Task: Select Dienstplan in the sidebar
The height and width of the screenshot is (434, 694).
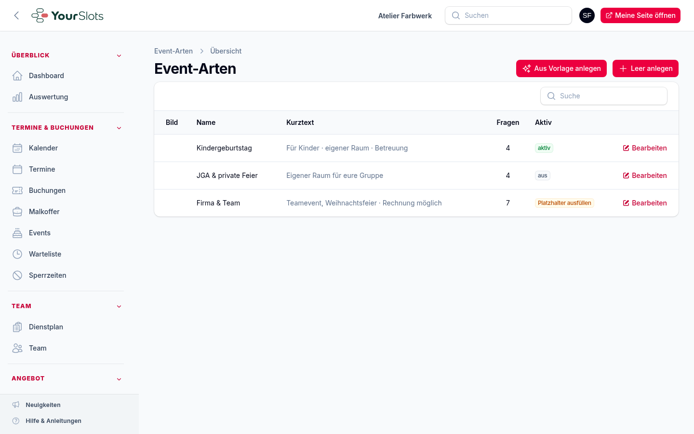Action: (66, 327)
